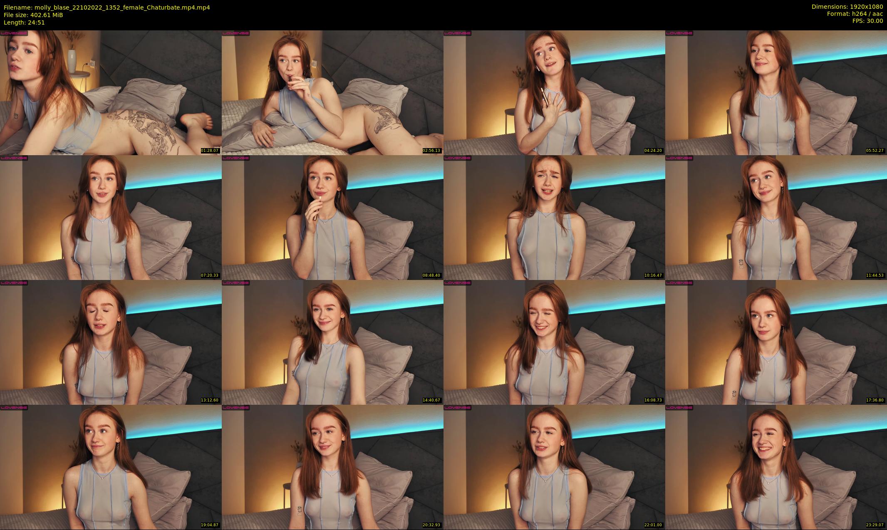Select the 07:20.33 thumbnail

111,217
